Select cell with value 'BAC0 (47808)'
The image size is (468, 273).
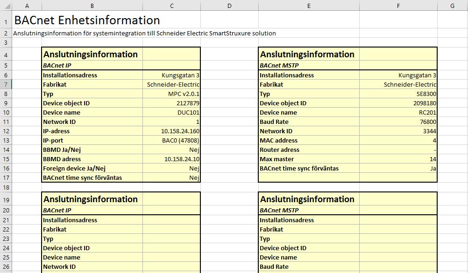(171, 141)
